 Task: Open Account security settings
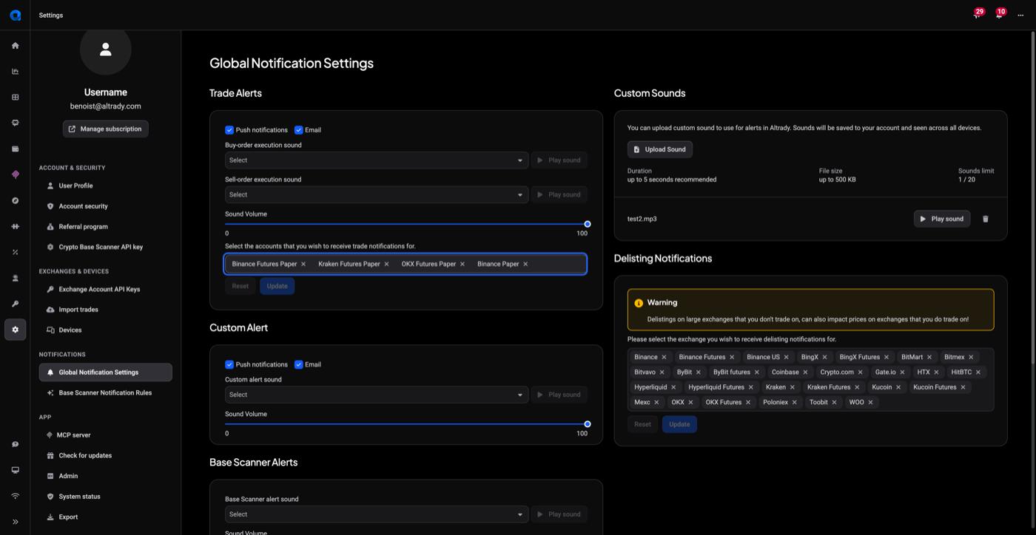(105, 206)
